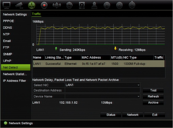Click the Status button
Viewport: 173px width, 128px height.
(x=111, y=115)
